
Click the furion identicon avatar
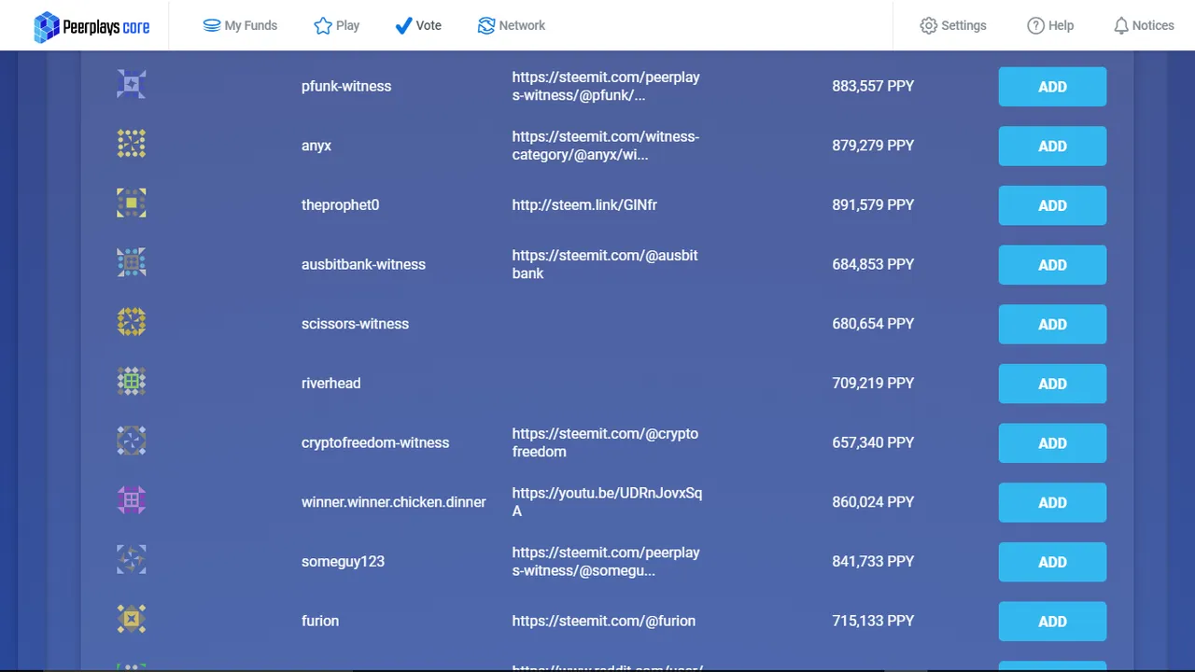[x=132, y=619]
